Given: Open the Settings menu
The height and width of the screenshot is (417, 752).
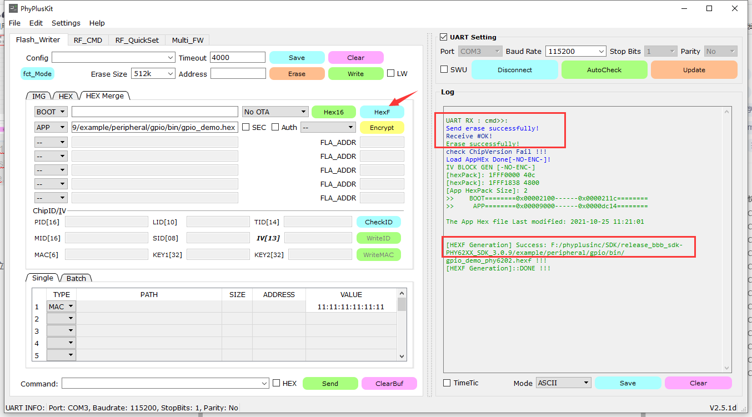Looking at the screenshot, I should (x=66, y=23).
